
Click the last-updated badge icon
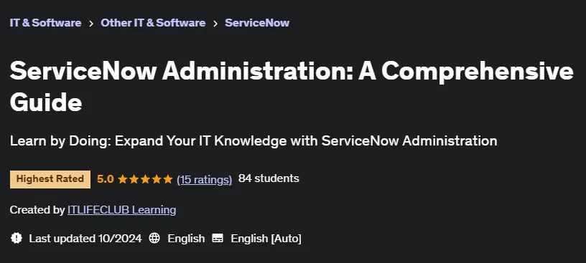(x=17, y=238)
